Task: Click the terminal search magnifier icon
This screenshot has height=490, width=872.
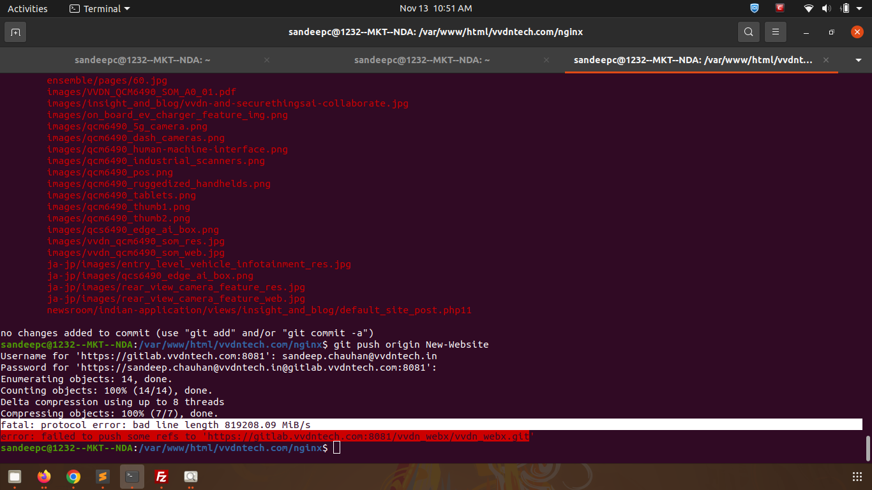Action: tap(748, 32)
